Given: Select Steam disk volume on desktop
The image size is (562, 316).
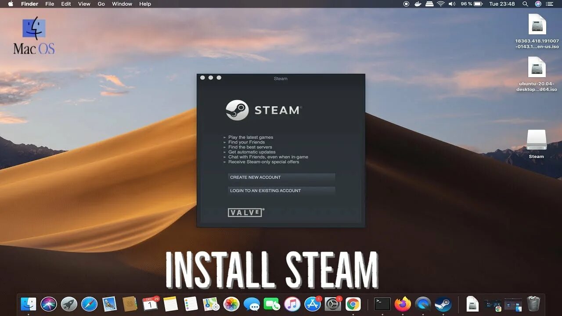Looking at the screenshot, I should [x=536, y=144].
